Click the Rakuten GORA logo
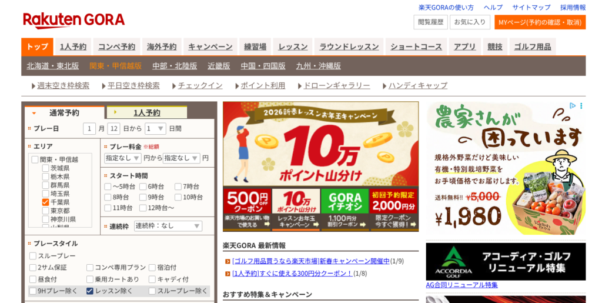 click(x=74, y=20)
